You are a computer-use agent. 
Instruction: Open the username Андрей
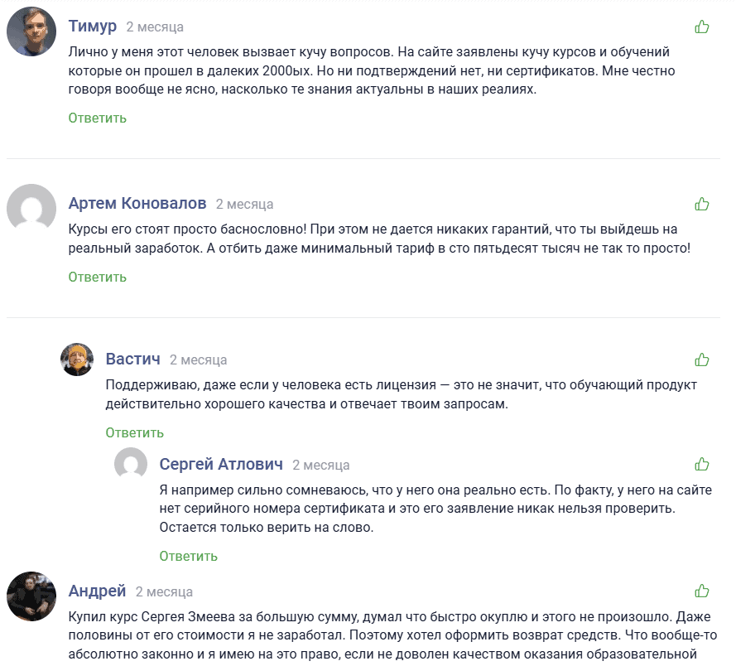pos(97,591)
